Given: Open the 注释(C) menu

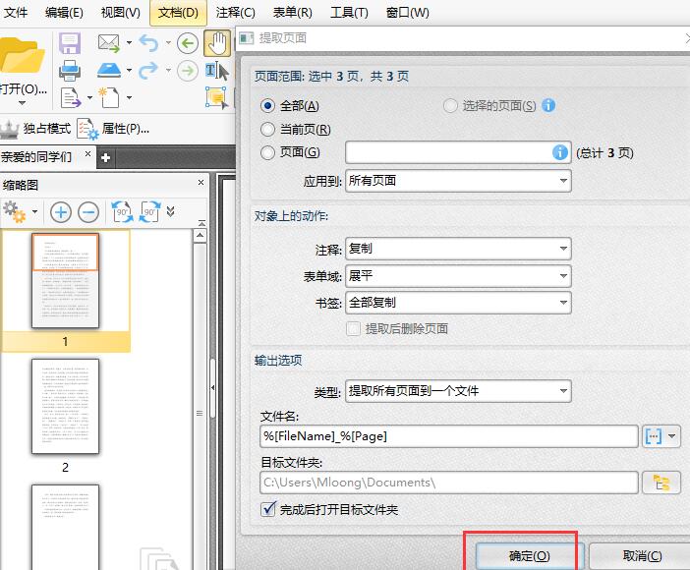Looking at the screenshot, I should point(236,13).
